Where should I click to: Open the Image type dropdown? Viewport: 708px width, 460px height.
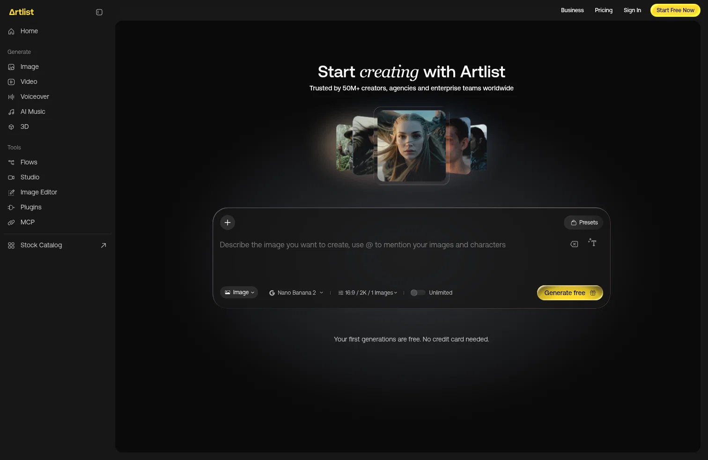[x=239, y=292]
